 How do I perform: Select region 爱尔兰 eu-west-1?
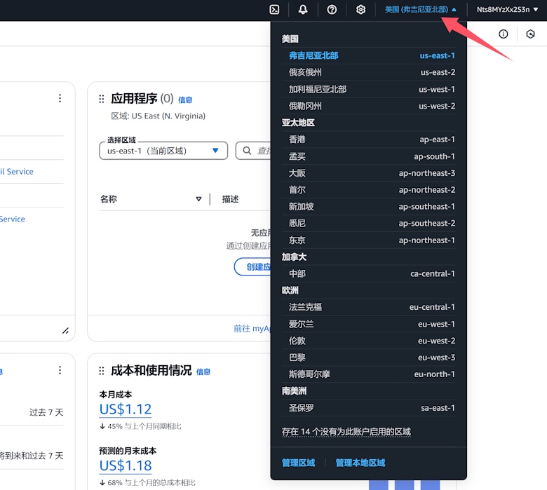point(368,324)
